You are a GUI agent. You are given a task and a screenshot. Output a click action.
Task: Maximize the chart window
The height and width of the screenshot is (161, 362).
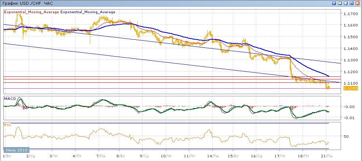[x=352, y=3]
